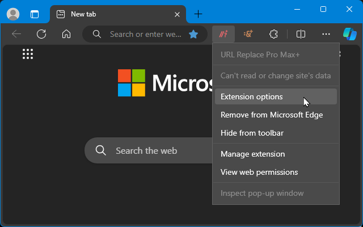Open a new tab with plus button
Image resolution: width=363 pixels, height=227 pixels.
[x=198, y=14]
